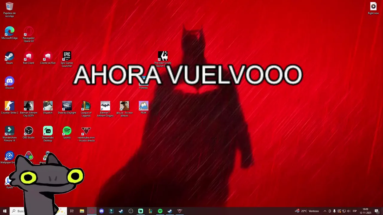Launch Microsoft Edge from the desktop
Image resolution: width=383 pixels, height=215 pixels.
[x=10, y=33]
